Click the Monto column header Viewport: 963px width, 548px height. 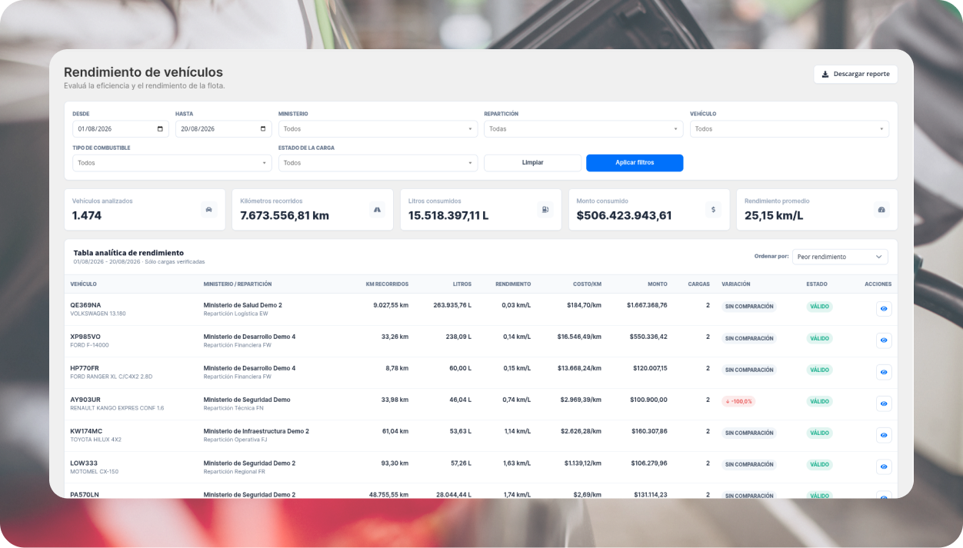click(658, 284)
